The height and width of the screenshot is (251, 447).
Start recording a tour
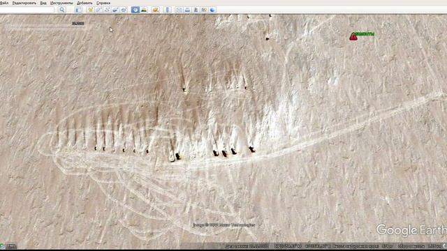(x=124, y=10)
